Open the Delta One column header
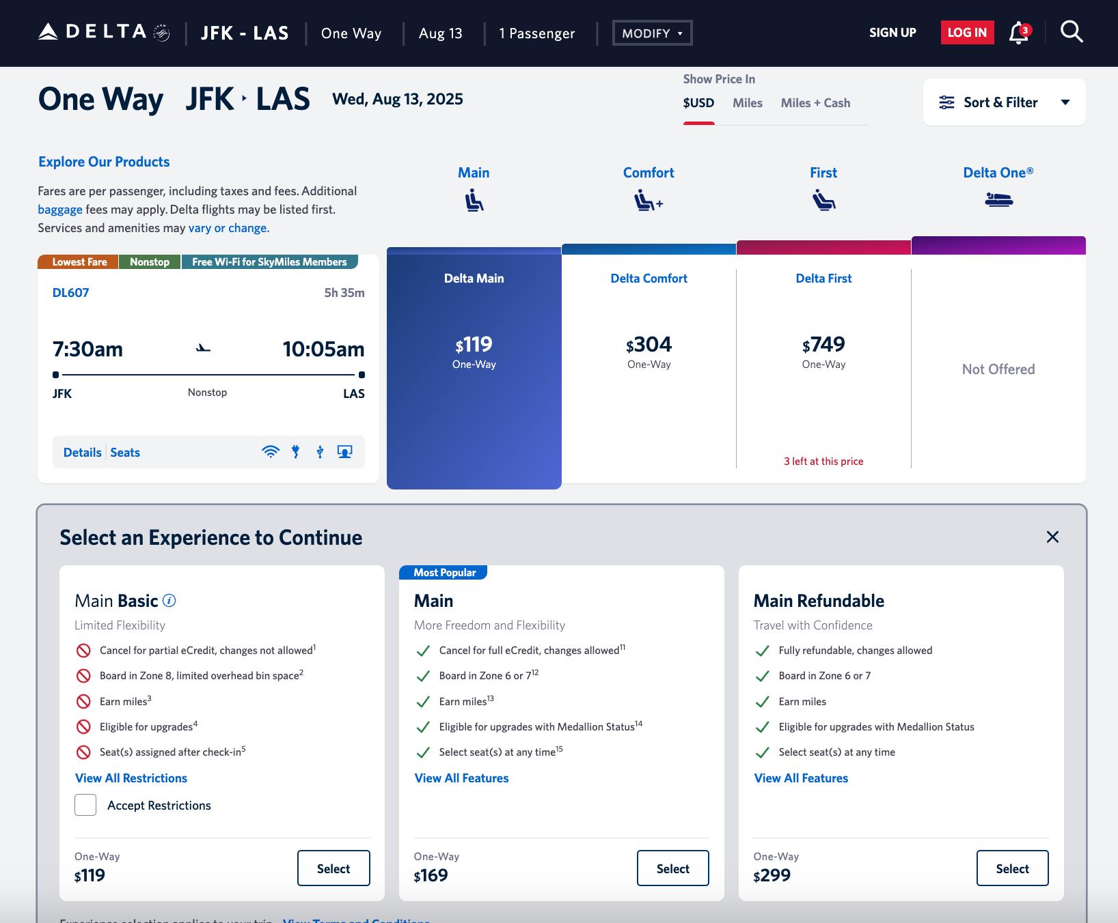Image resolution: width=1118 pixels, height=923 pixels. click(998, 173)
